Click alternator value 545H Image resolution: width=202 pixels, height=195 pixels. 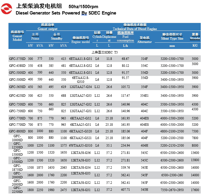145,190
